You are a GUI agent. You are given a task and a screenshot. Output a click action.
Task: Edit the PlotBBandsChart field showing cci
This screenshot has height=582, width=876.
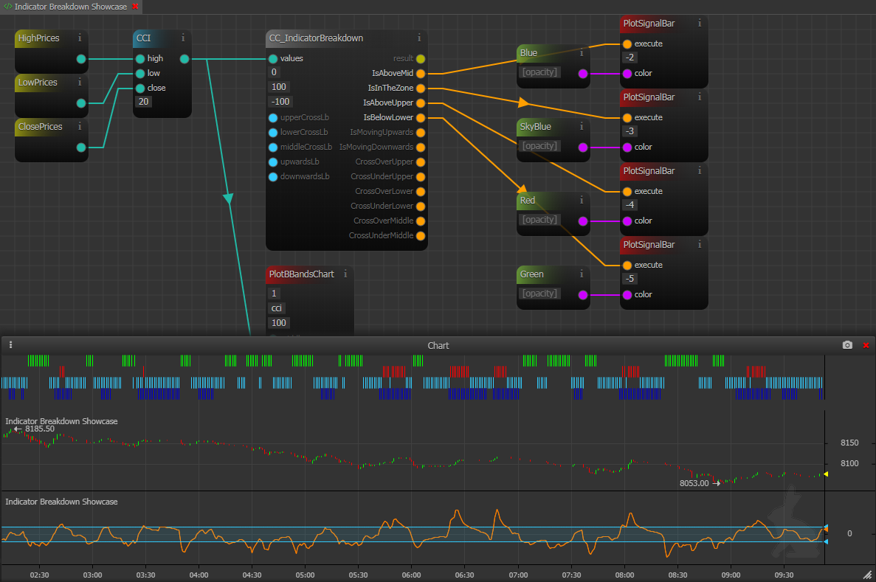(x=277, y=308)
